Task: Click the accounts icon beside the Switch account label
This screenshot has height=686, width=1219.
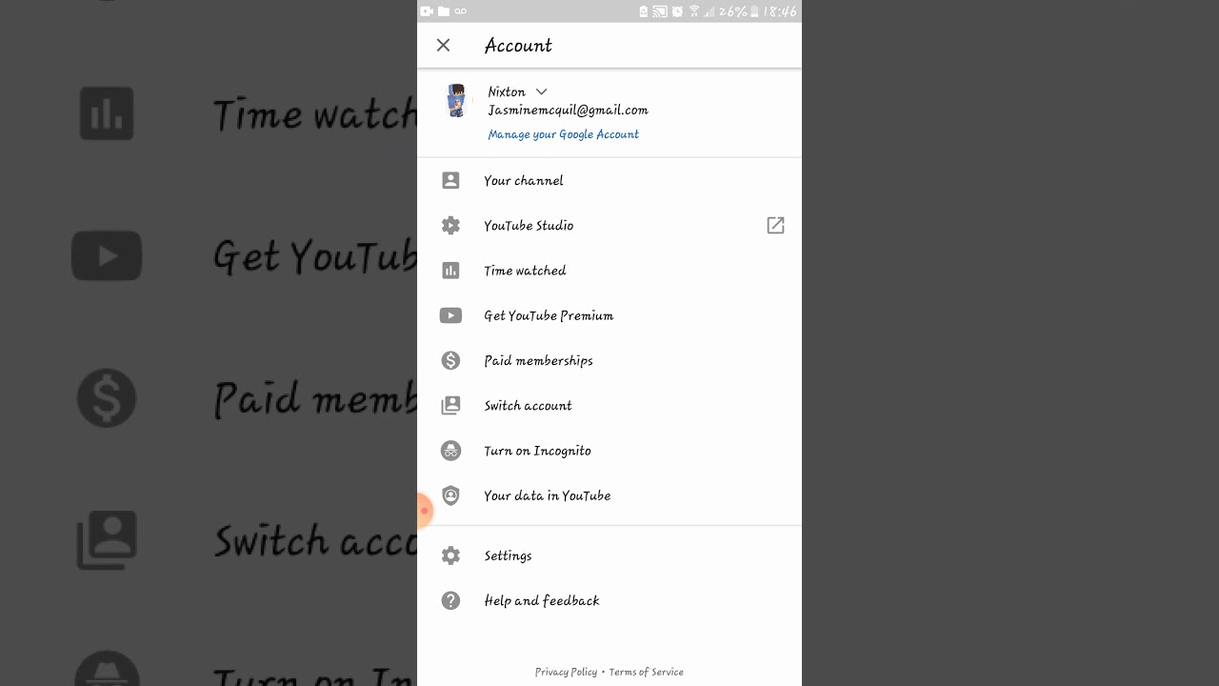Action: click(450, 405)
